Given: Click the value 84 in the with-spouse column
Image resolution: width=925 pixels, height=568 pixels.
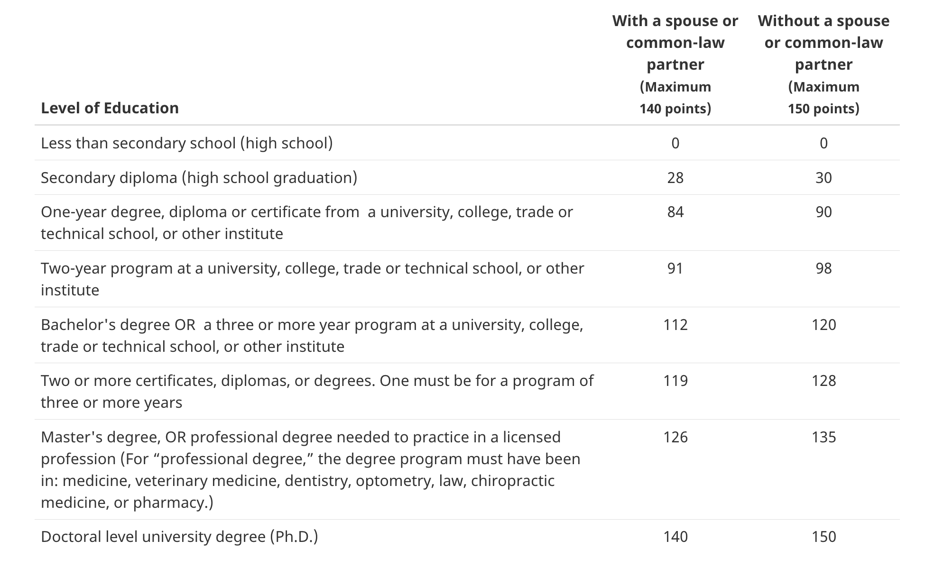Looking at the screenshot, I should pyautogui.click(x=675, y=212).
